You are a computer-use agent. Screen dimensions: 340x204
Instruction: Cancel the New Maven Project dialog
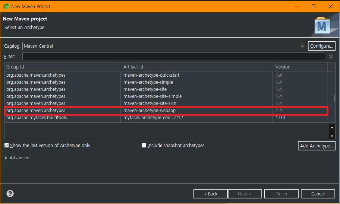[x=318, y=194]
